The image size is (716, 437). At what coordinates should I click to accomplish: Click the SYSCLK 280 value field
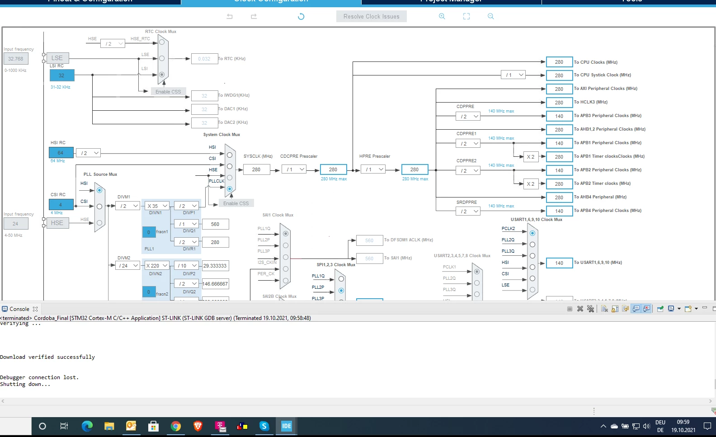[x=256, y=169]
